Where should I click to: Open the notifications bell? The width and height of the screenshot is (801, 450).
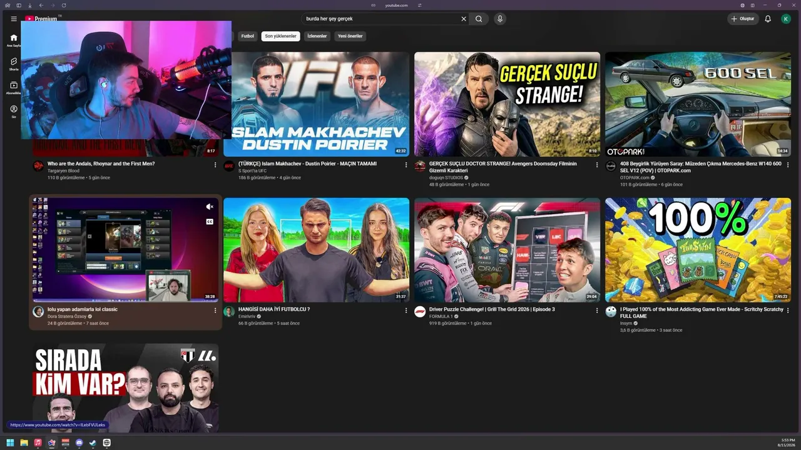click(x=768, y=19)
